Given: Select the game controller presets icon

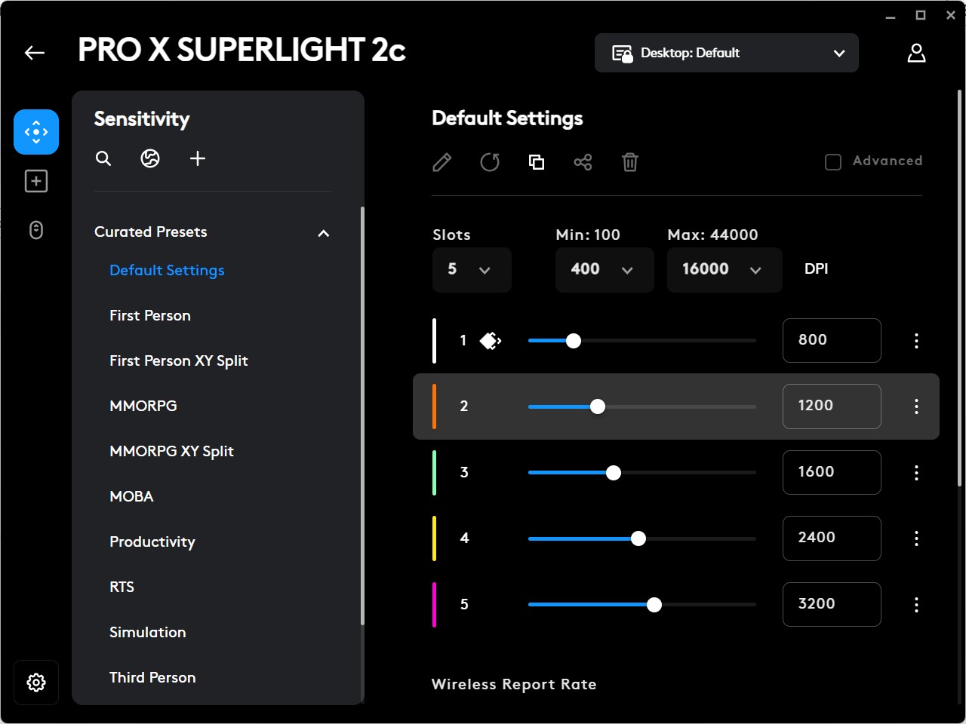Looking at the screenshot, I should click(x=150, y=158).
